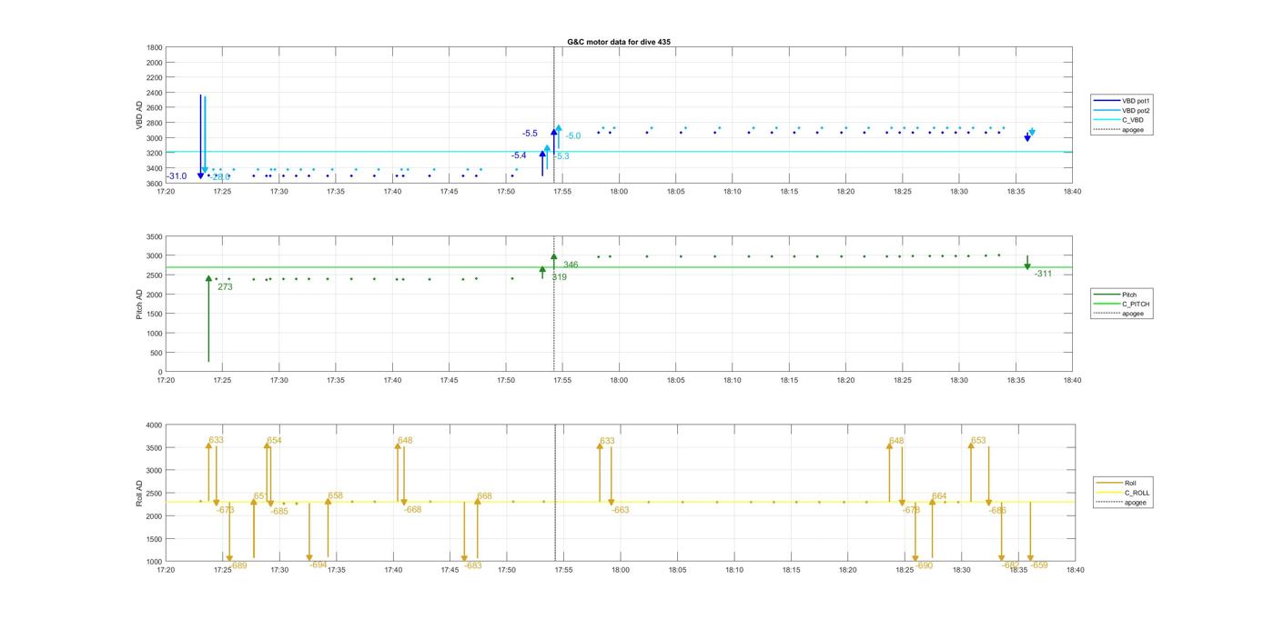The height and width of the screenshot is (630, 1274).
Task: Click the '500' tick on the Pitch axis
Action: (157, 353)
